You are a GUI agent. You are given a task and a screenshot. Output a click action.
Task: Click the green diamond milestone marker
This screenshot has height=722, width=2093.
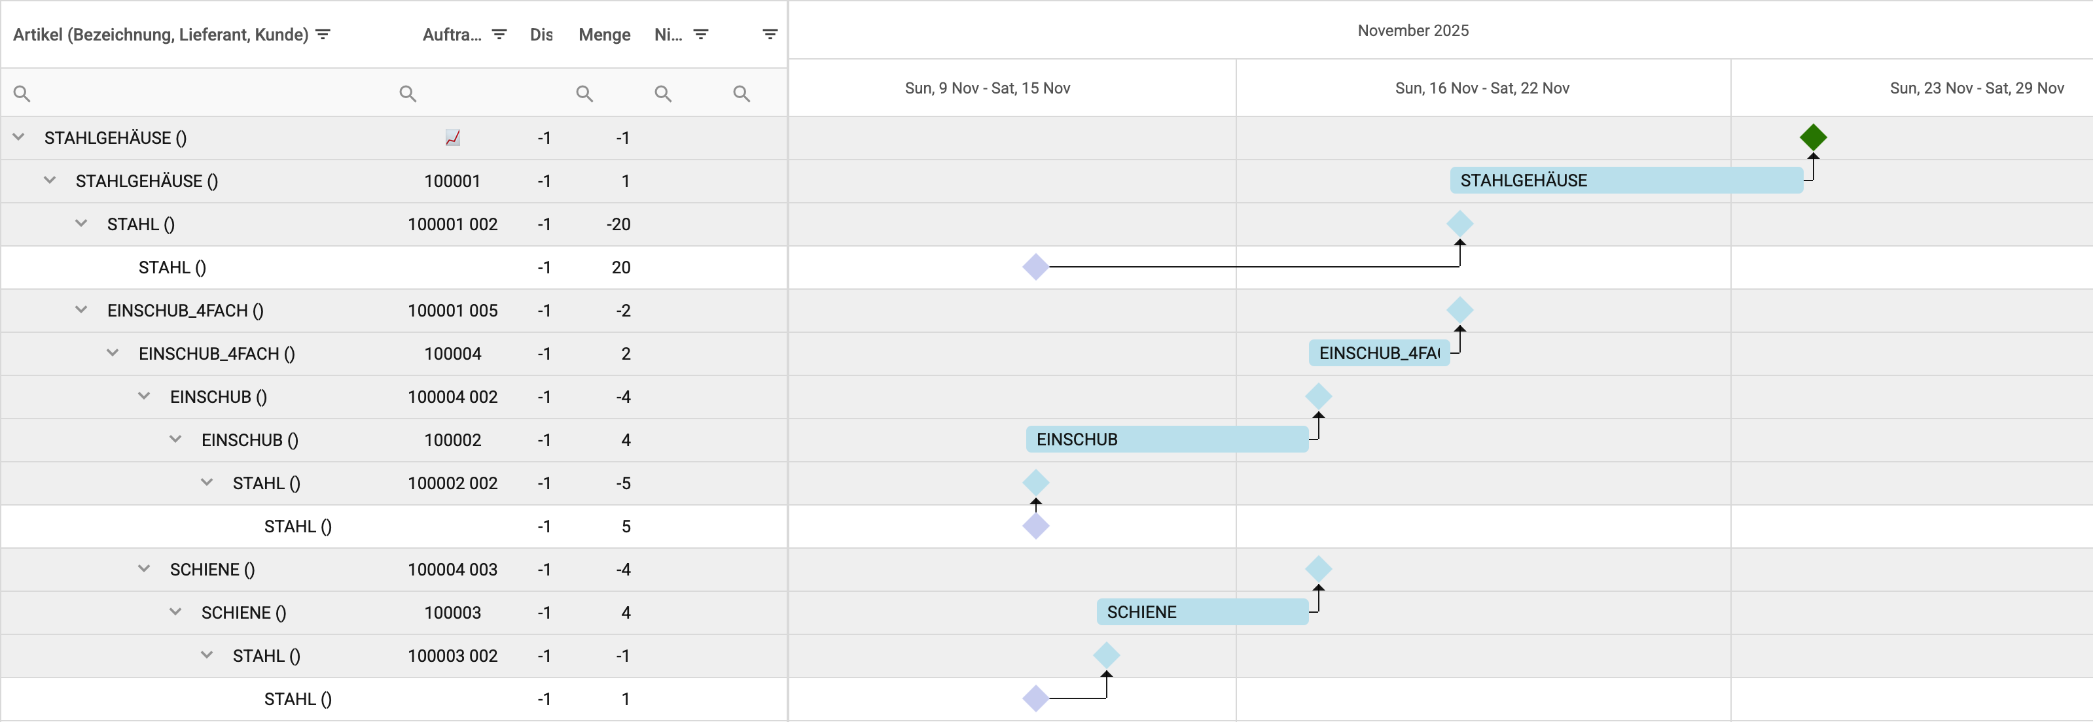1813,137
